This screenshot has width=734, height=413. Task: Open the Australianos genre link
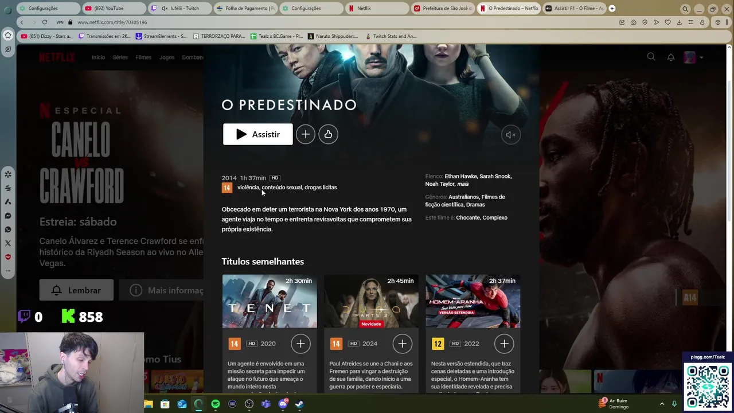click(463, 197)
